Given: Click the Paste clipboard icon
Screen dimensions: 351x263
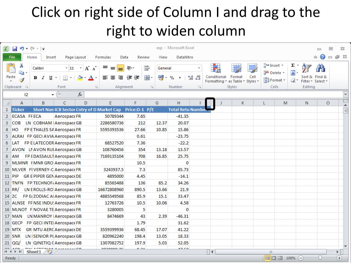Looking at the screenshot, I should pos(11,68).
